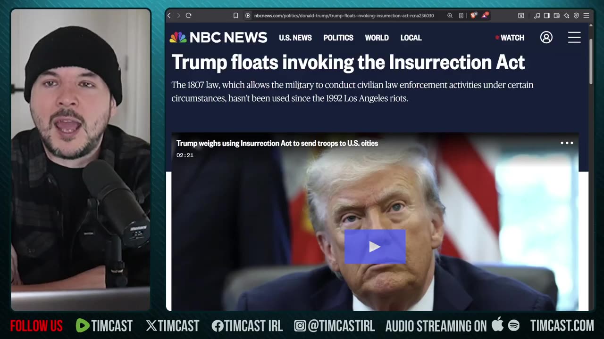Toggle the browser sidebar panel icon

point(546,16)
